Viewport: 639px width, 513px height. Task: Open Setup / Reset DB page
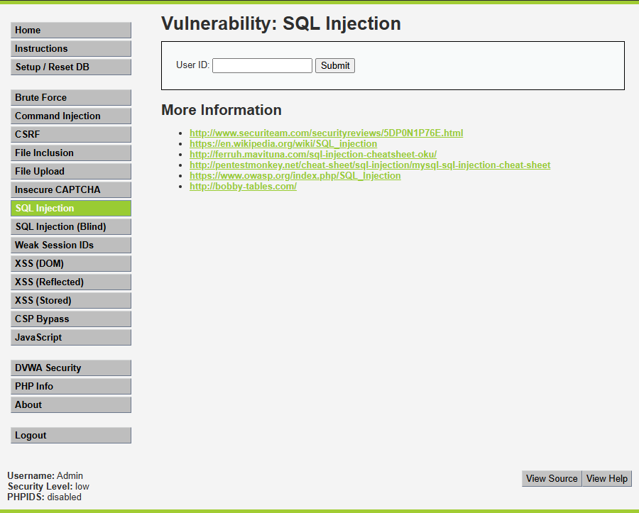71,67
